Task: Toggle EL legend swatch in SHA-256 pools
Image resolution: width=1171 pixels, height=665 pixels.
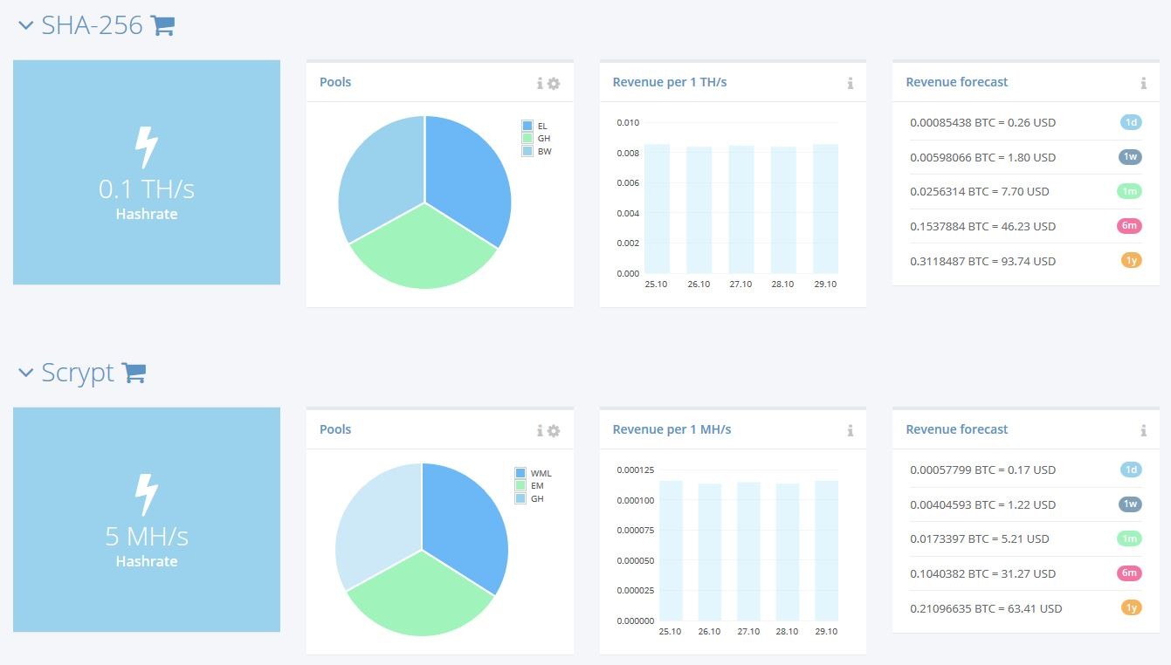Action: [x=527, y=126]
